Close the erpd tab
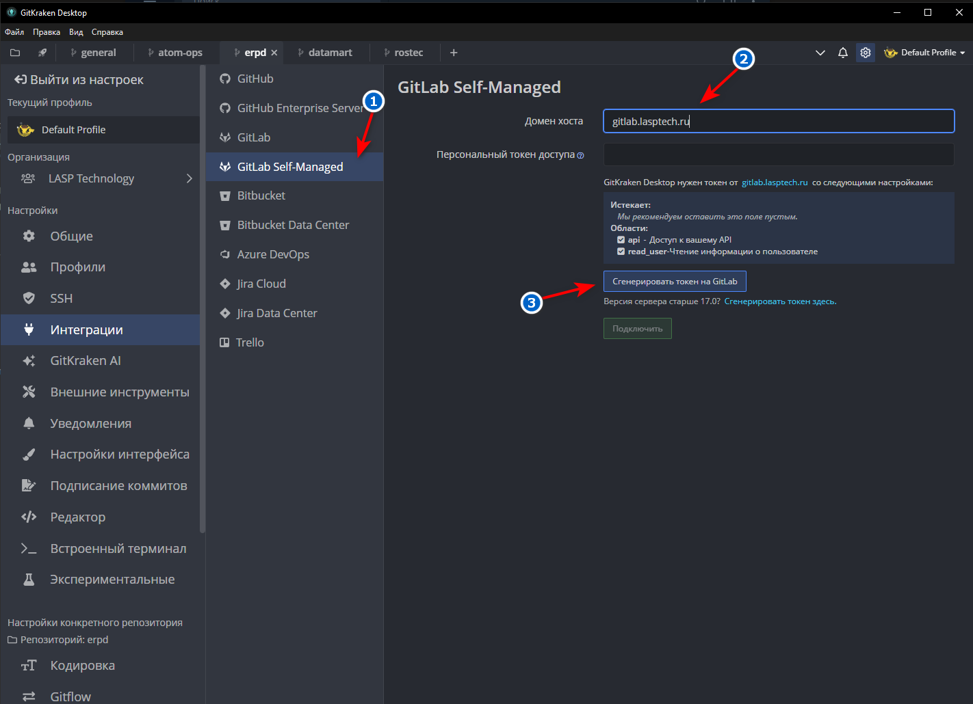The height and width of the screenshot is (704, 973). 274,53
